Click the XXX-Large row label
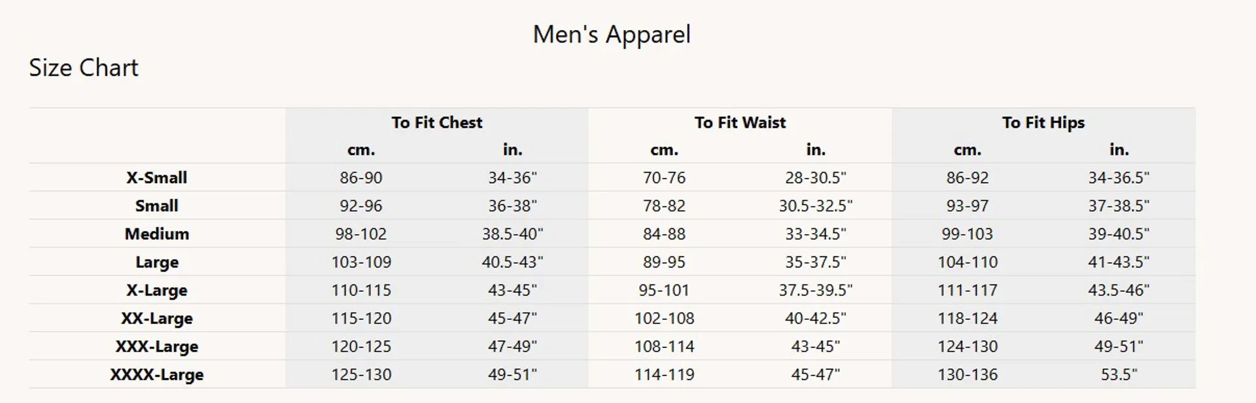1256x403 pixels. 157,346
